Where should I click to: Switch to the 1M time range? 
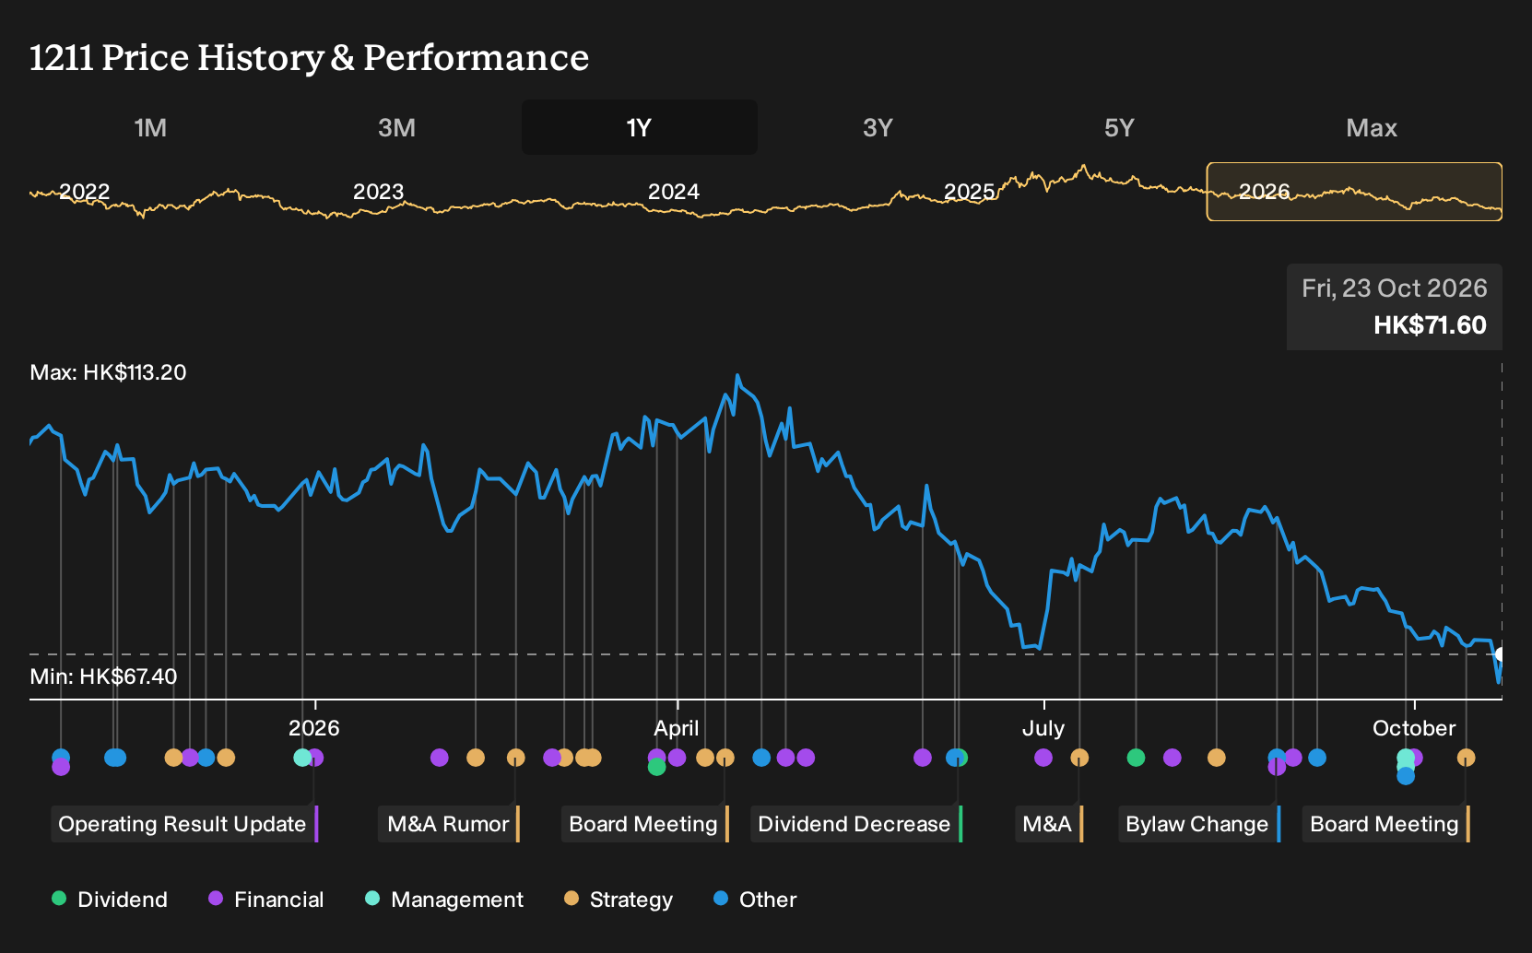tap(150, 127)
